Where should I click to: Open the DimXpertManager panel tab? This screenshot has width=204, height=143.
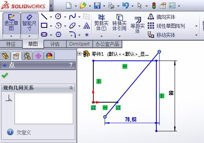[x=38, y=56]
